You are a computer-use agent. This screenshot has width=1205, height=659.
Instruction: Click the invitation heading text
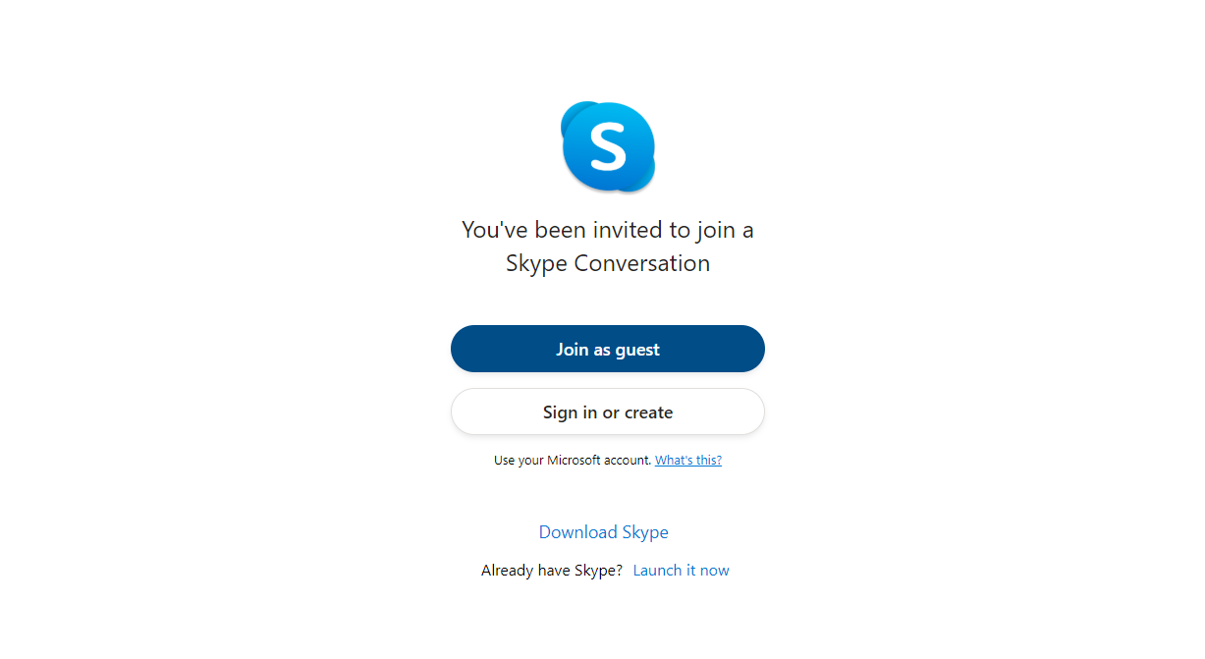(x=607, y=246)
